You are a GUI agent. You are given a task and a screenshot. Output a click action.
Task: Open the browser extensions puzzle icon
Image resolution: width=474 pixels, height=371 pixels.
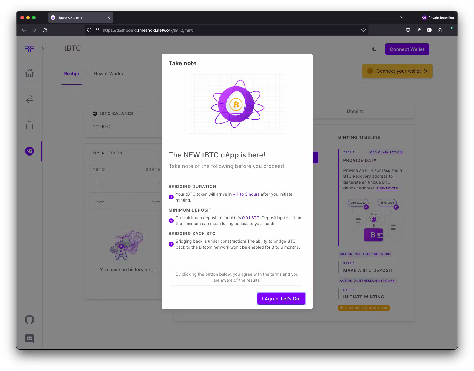pyautogui.click(x=440, y=30)
